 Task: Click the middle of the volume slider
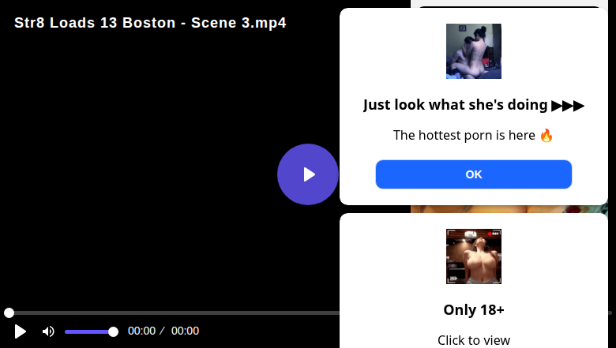[89, 331]
